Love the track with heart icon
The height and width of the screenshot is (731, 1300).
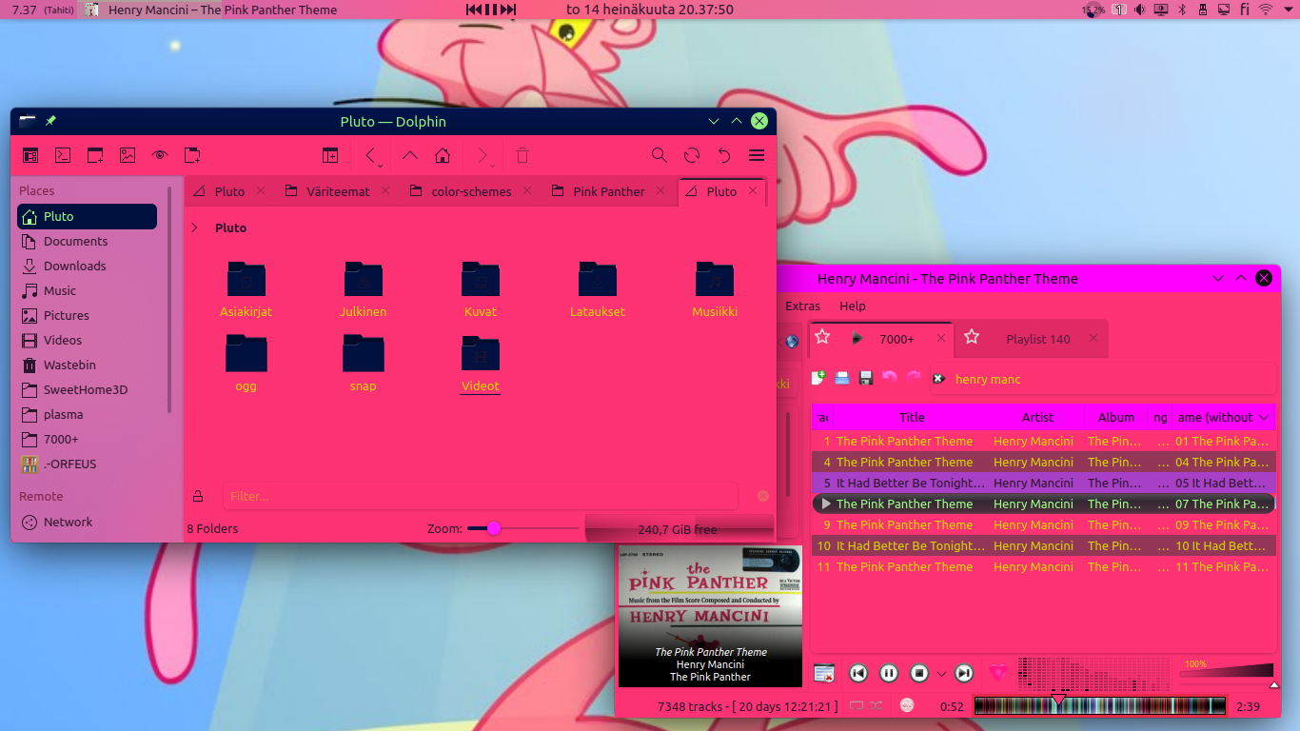pyautogui.click(x=997, y=672)
